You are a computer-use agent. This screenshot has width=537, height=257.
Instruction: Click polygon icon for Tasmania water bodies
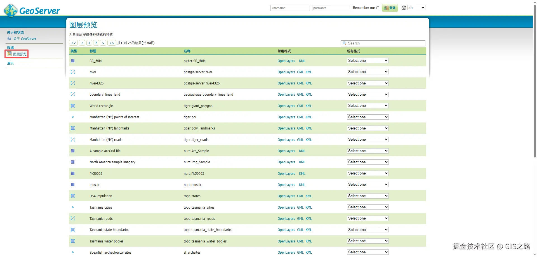tap(73, 241)
